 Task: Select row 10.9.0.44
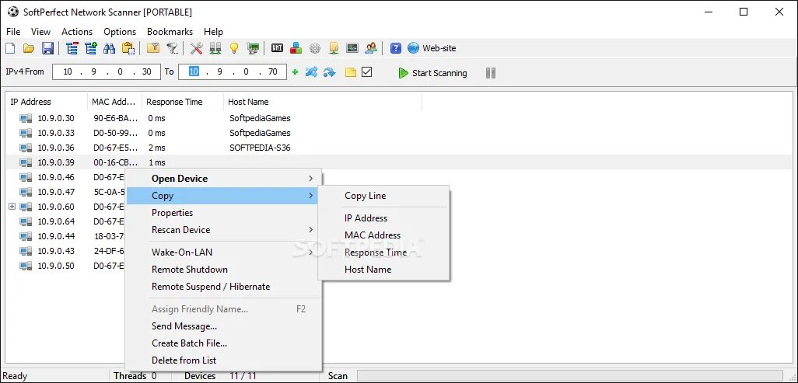(65, 236)
